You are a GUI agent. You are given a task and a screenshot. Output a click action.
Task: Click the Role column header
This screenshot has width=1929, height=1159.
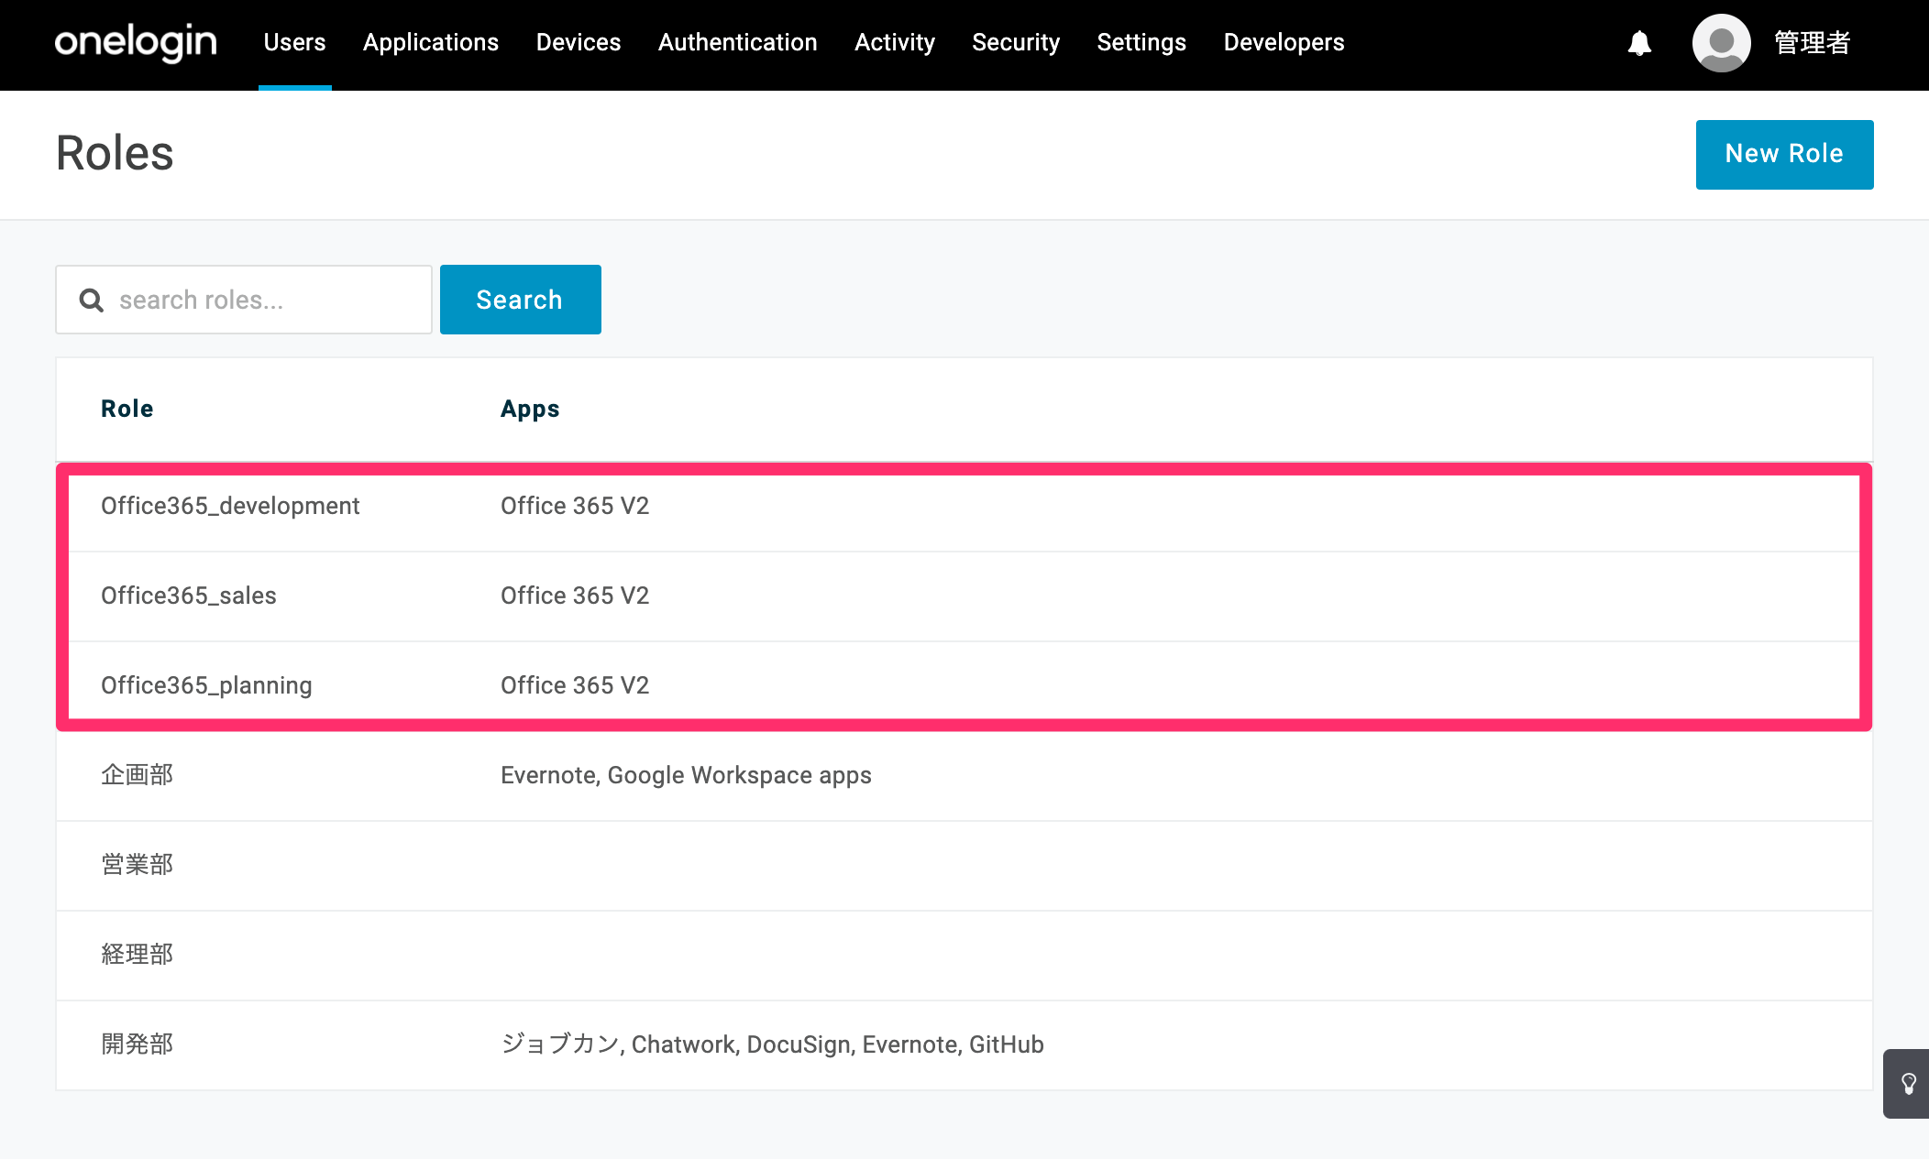(127, 409)
